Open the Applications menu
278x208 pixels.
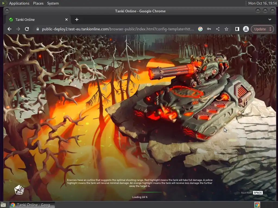[19, 3]
